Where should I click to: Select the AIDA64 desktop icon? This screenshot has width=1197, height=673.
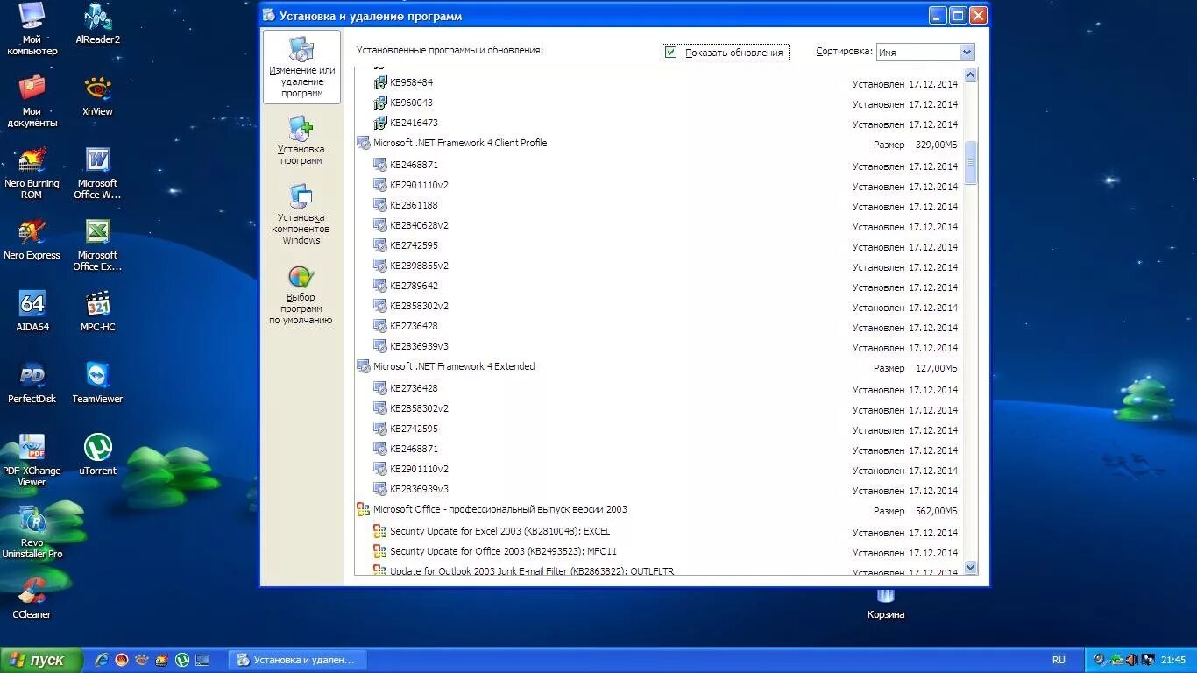click(x=32, y=311)
